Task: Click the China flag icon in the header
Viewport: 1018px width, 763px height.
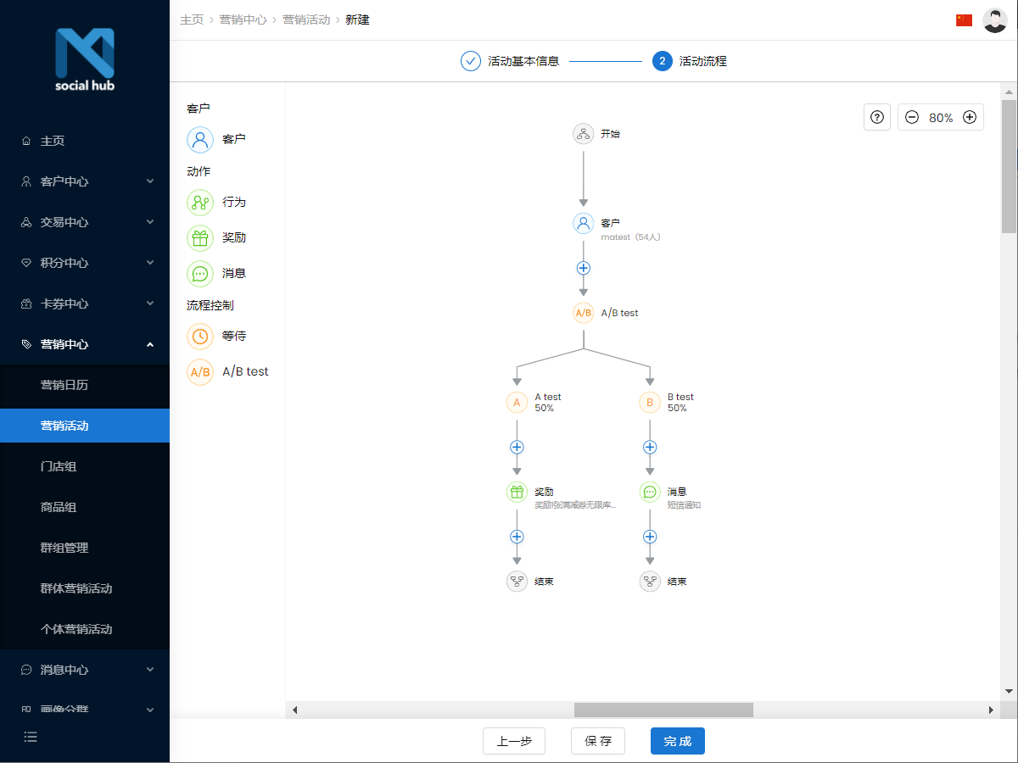Action: (963, 19)
